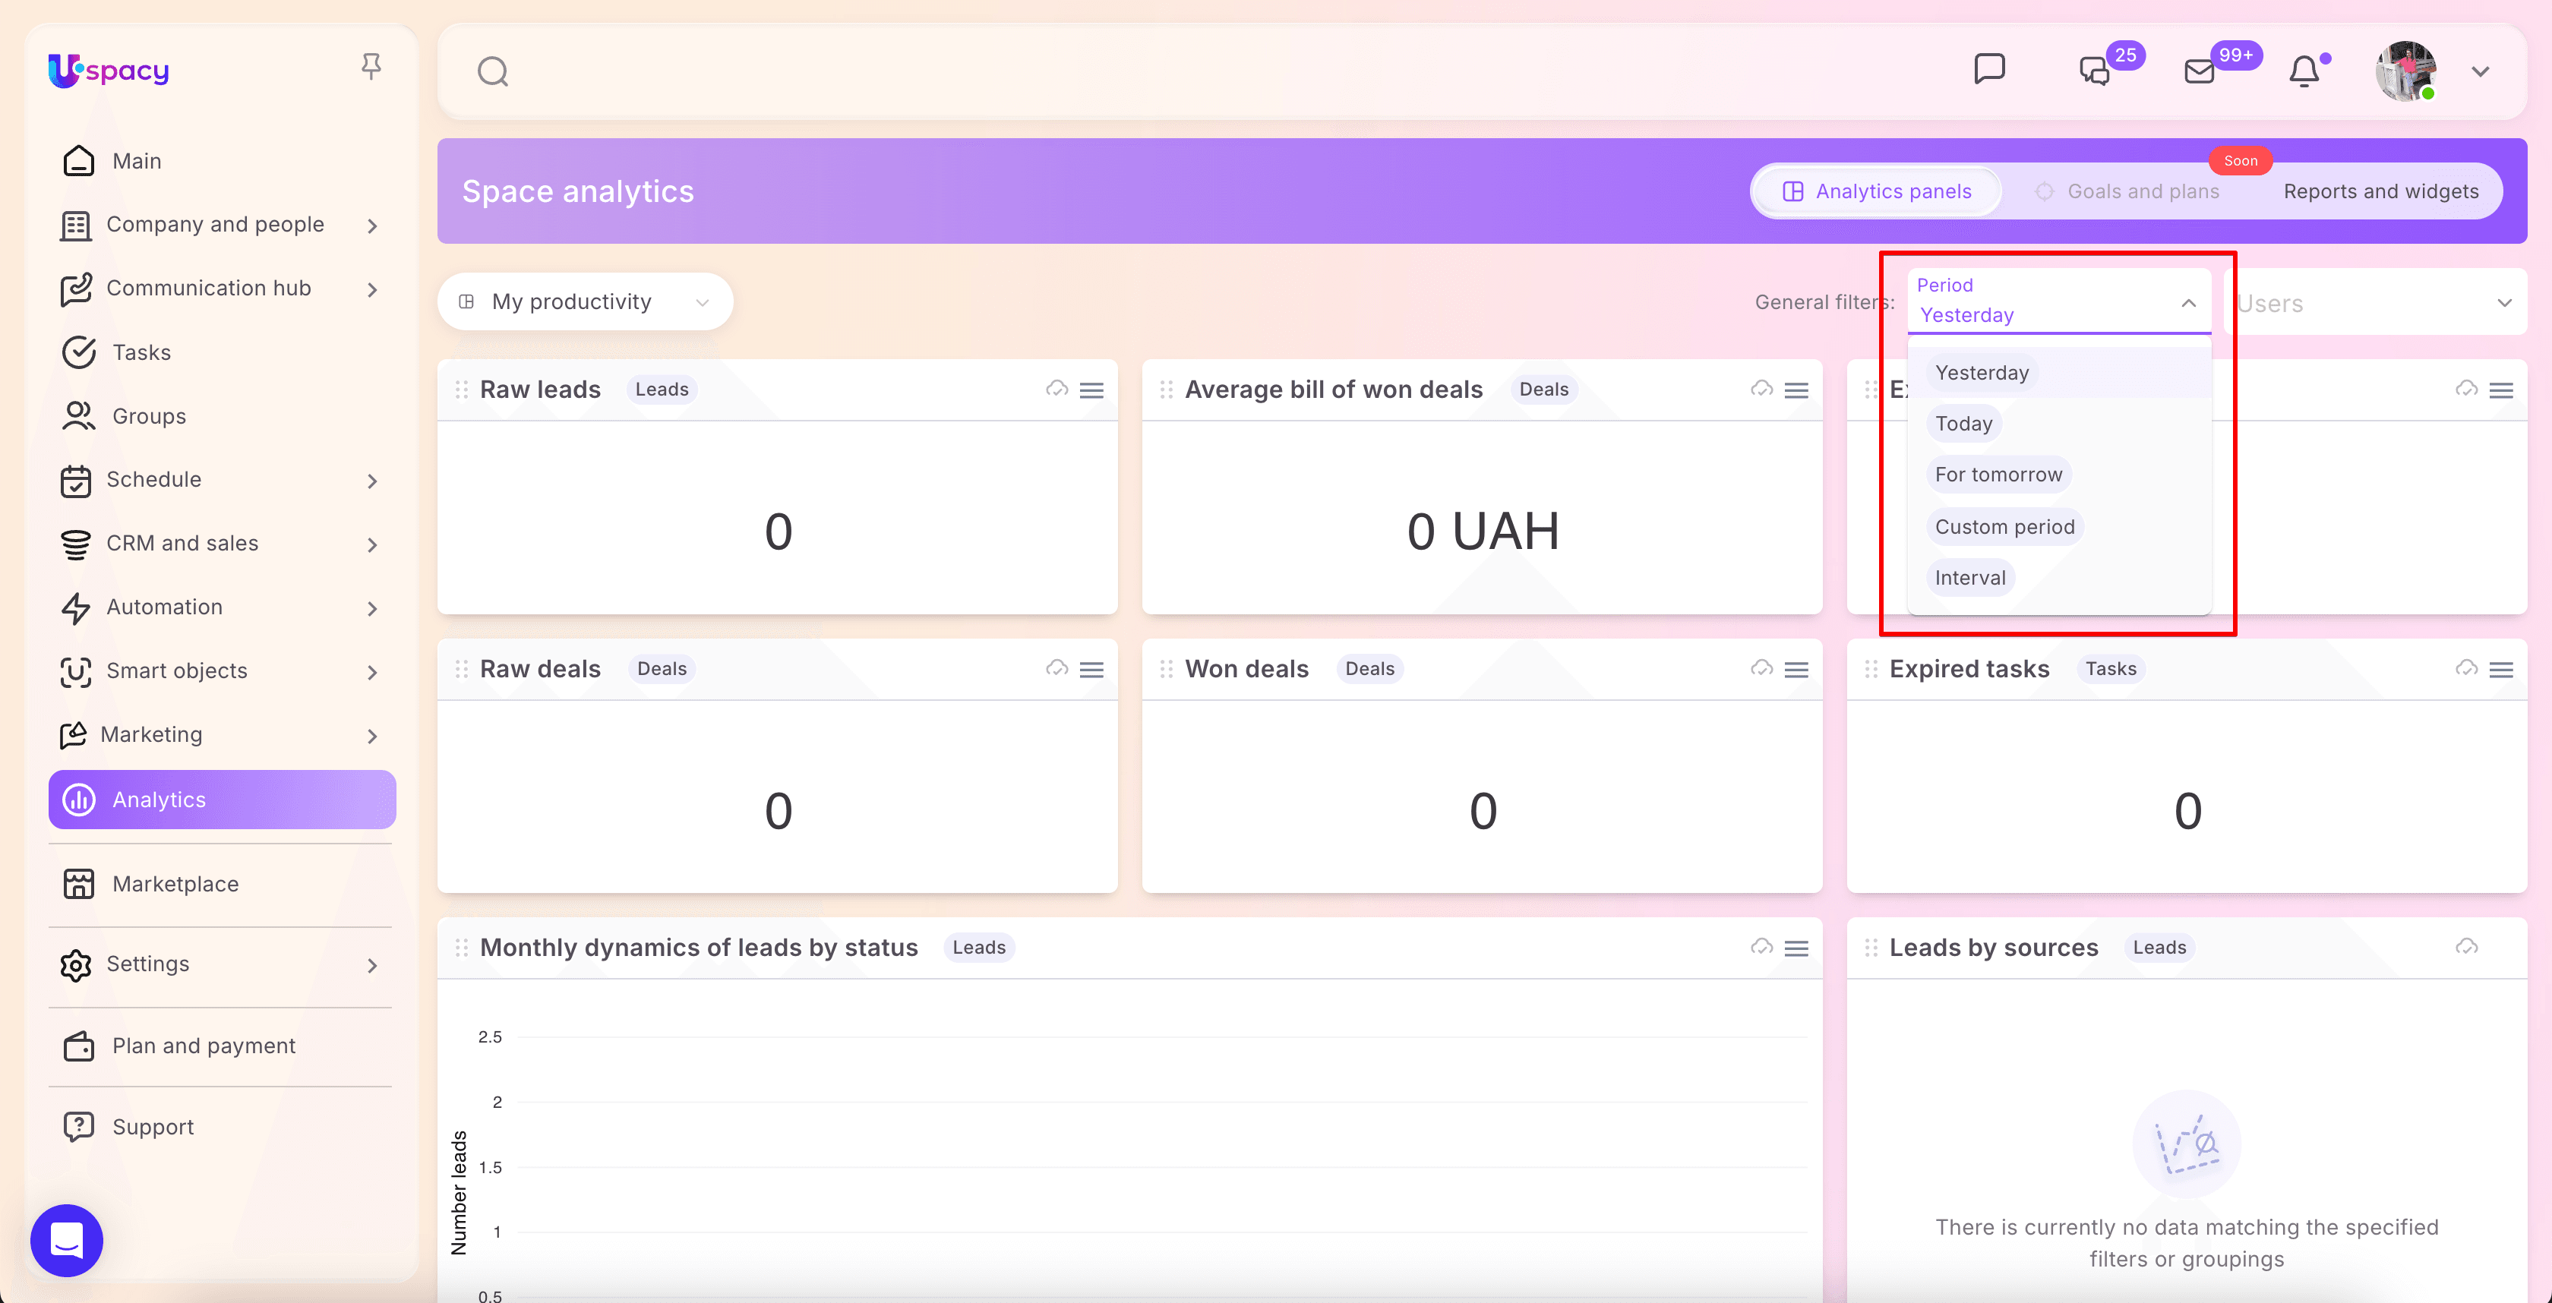Expand the profile menu arrow
Screen dimensions: 2552x1303
point(2481,71)
